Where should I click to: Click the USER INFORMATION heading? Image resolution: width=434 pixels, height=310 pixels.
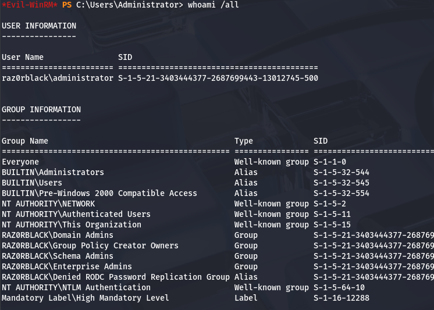(x=39, y=26)
